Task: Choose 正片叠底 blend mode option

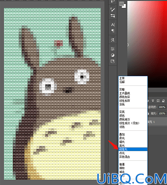Action: (125, 93)
